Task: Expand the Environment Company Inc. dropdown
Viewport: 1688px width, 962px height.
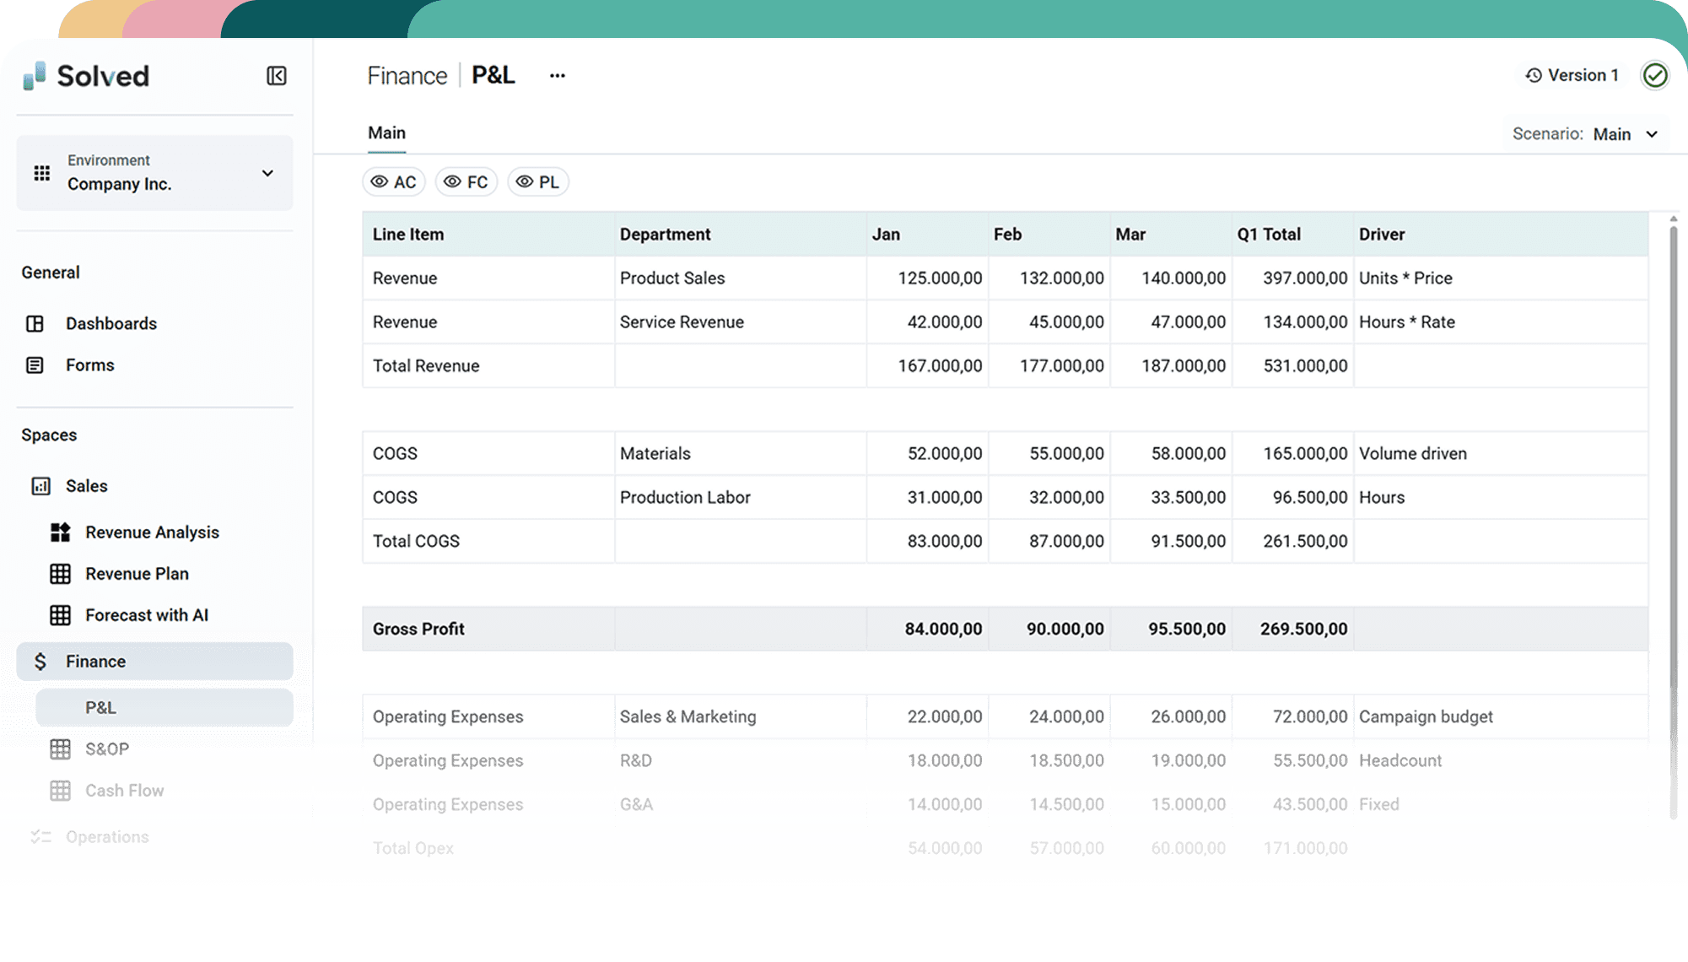Action: (267, 173)
